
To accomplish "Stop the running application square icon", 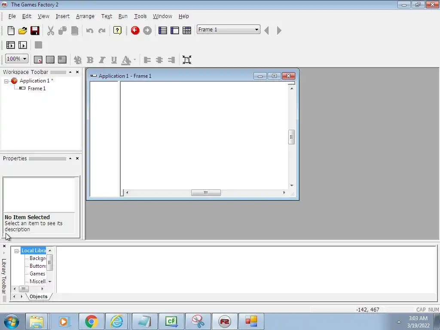I will pyautogui.click(x=38, y=45).
